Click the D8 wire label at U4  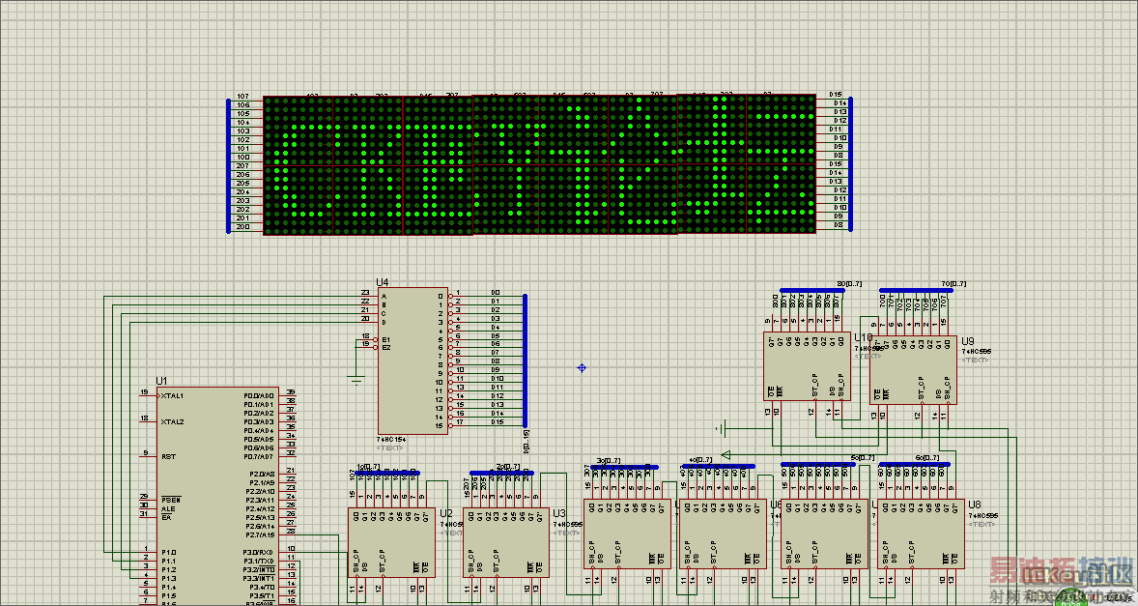[x=496, y=361]
